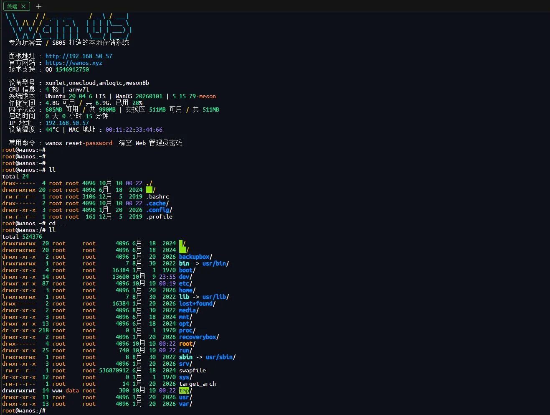This screenshot has height=415, width=550.
Task: Click the wanos reset-password command text
Action: pyautogui.click(x=79, y=143)
